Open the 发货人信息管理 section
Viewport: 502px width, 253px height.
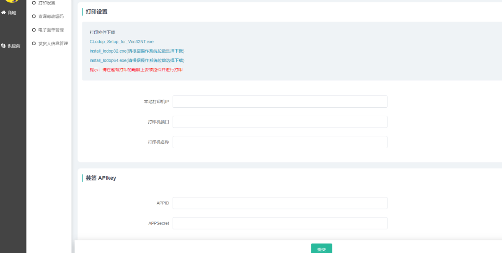[x=53, y=43]
